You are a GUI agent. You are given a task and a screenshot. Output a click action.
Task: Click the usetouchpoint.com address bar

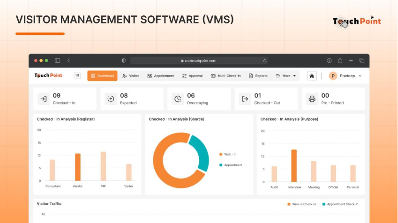coord(199,61)
